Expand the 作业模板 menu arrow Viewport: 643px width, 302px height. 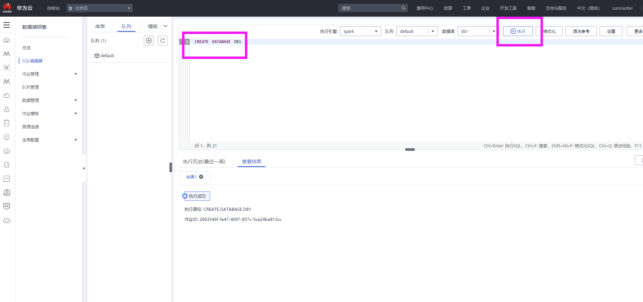76,113
